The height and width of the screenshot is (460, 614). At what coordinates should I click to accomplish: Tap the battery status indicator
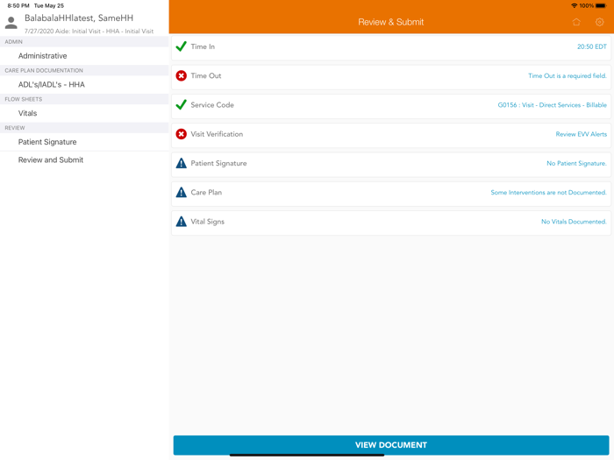pos(601,5)
